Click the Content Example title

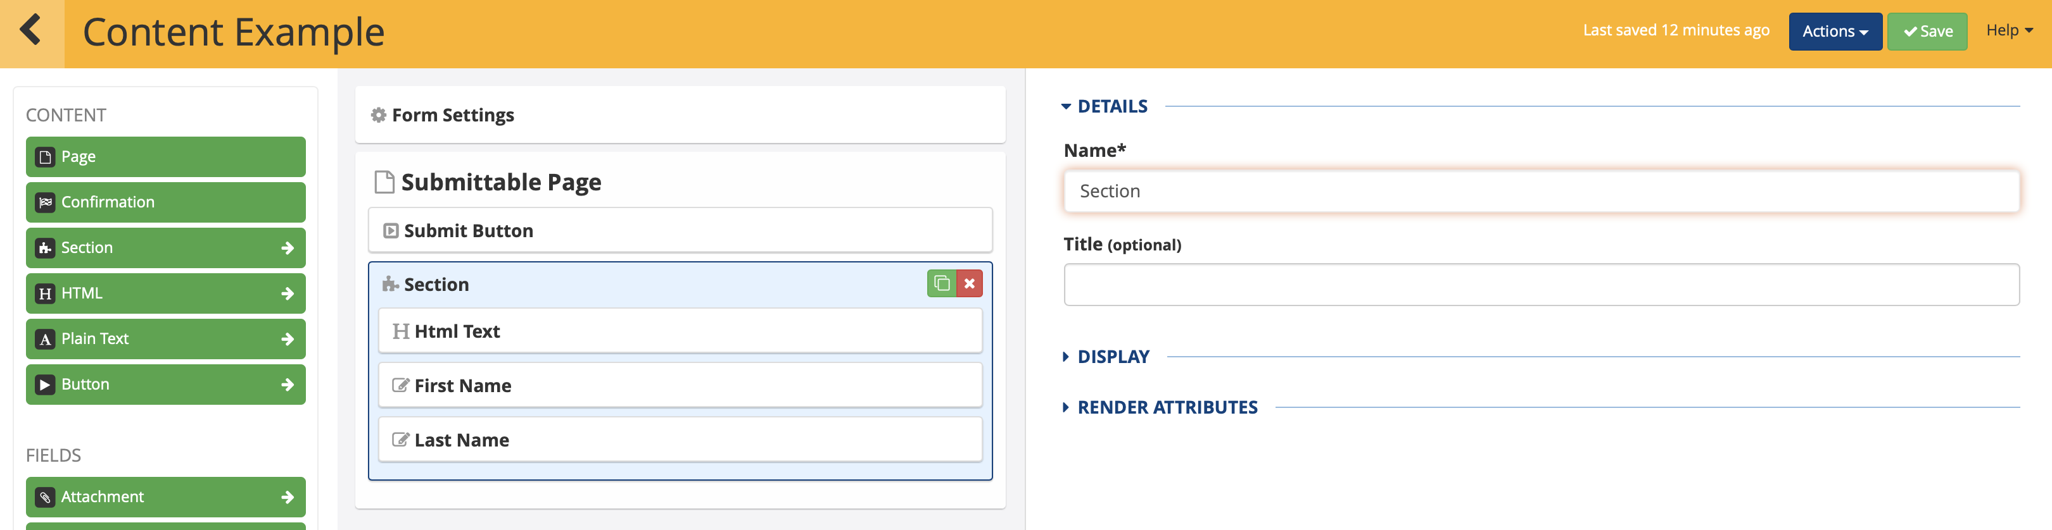tap(234, 33)
